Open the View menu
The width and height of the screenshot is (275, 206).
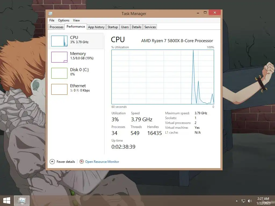[76, 20]
